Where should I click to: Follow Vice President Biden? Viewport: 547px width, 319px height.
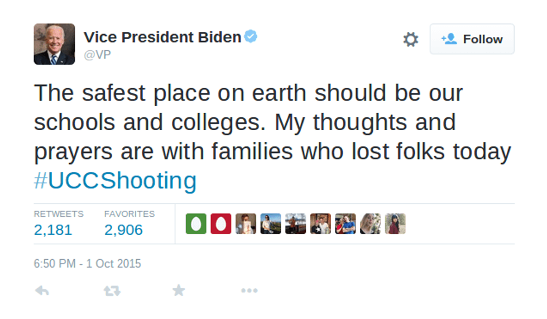coord(472,39)
